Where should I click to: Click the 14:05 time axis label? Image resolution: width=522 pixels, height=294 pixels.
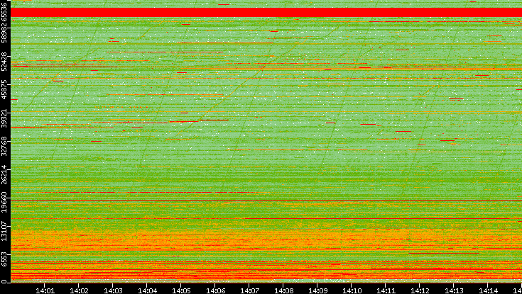[181, 290]
